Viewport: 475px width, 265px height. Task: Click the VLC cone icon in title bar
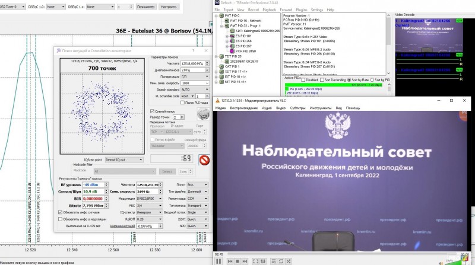point(217,100)
